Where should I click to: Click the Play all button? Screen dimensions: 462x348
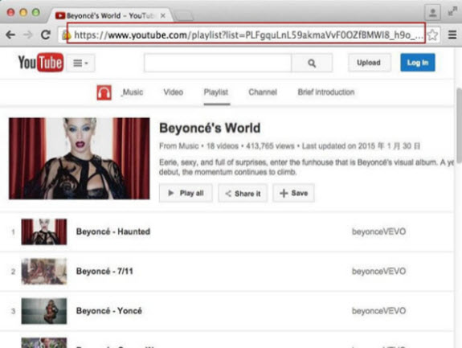(186, 194)
